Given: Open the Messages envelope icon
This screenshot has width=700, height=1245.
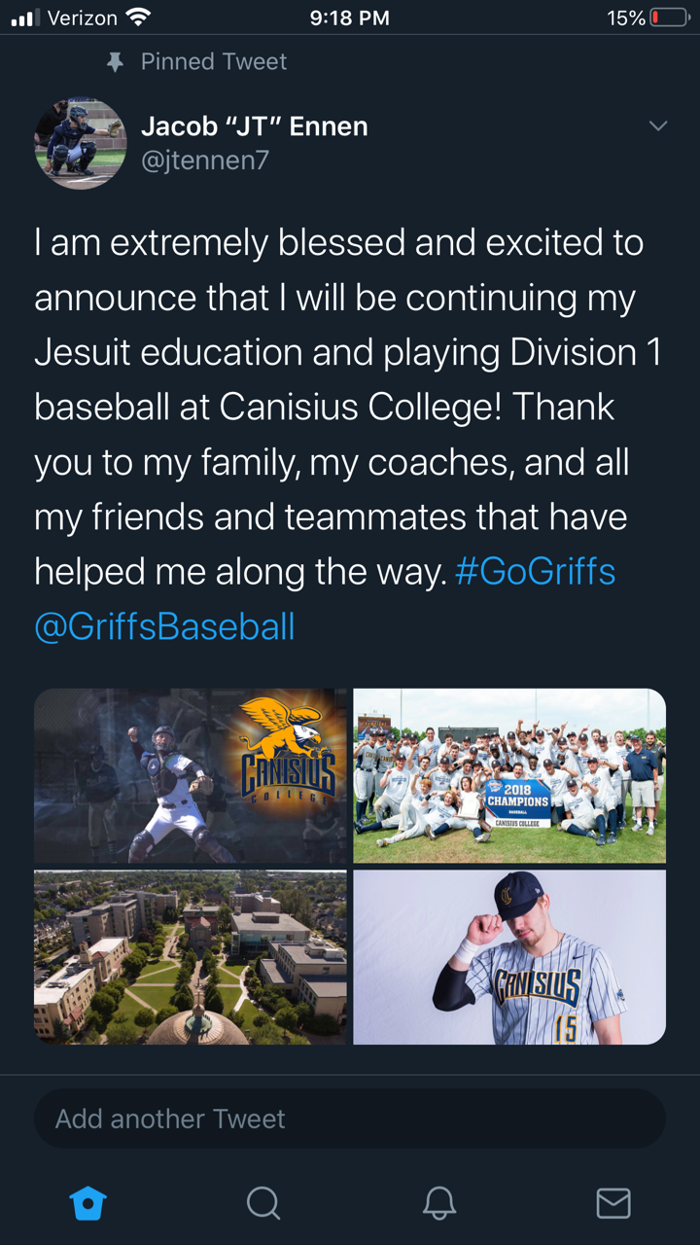Looking at the screenshot, I should [x=613, y=1203].
